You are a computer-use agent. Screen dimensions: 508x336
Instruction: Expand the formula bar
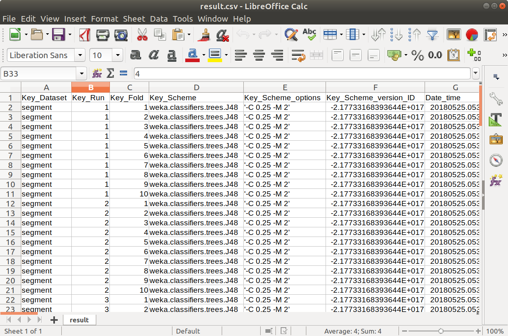point(476,74)
